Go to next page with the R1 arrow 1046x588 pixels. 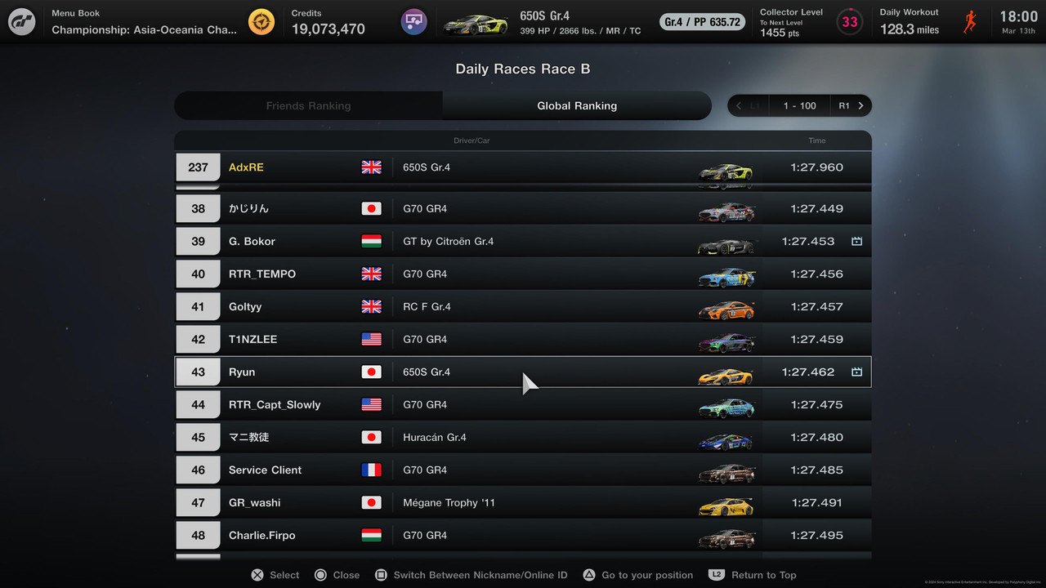pos(852,105)
